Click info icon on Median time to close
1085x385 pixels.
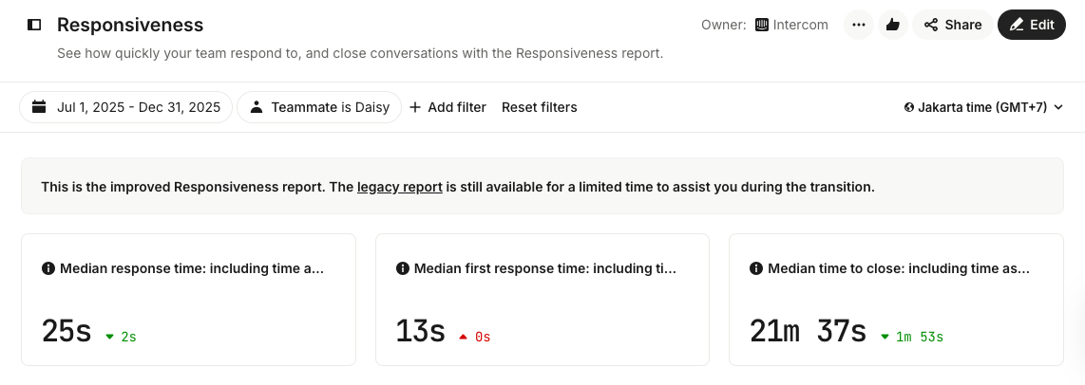[756, 268]
